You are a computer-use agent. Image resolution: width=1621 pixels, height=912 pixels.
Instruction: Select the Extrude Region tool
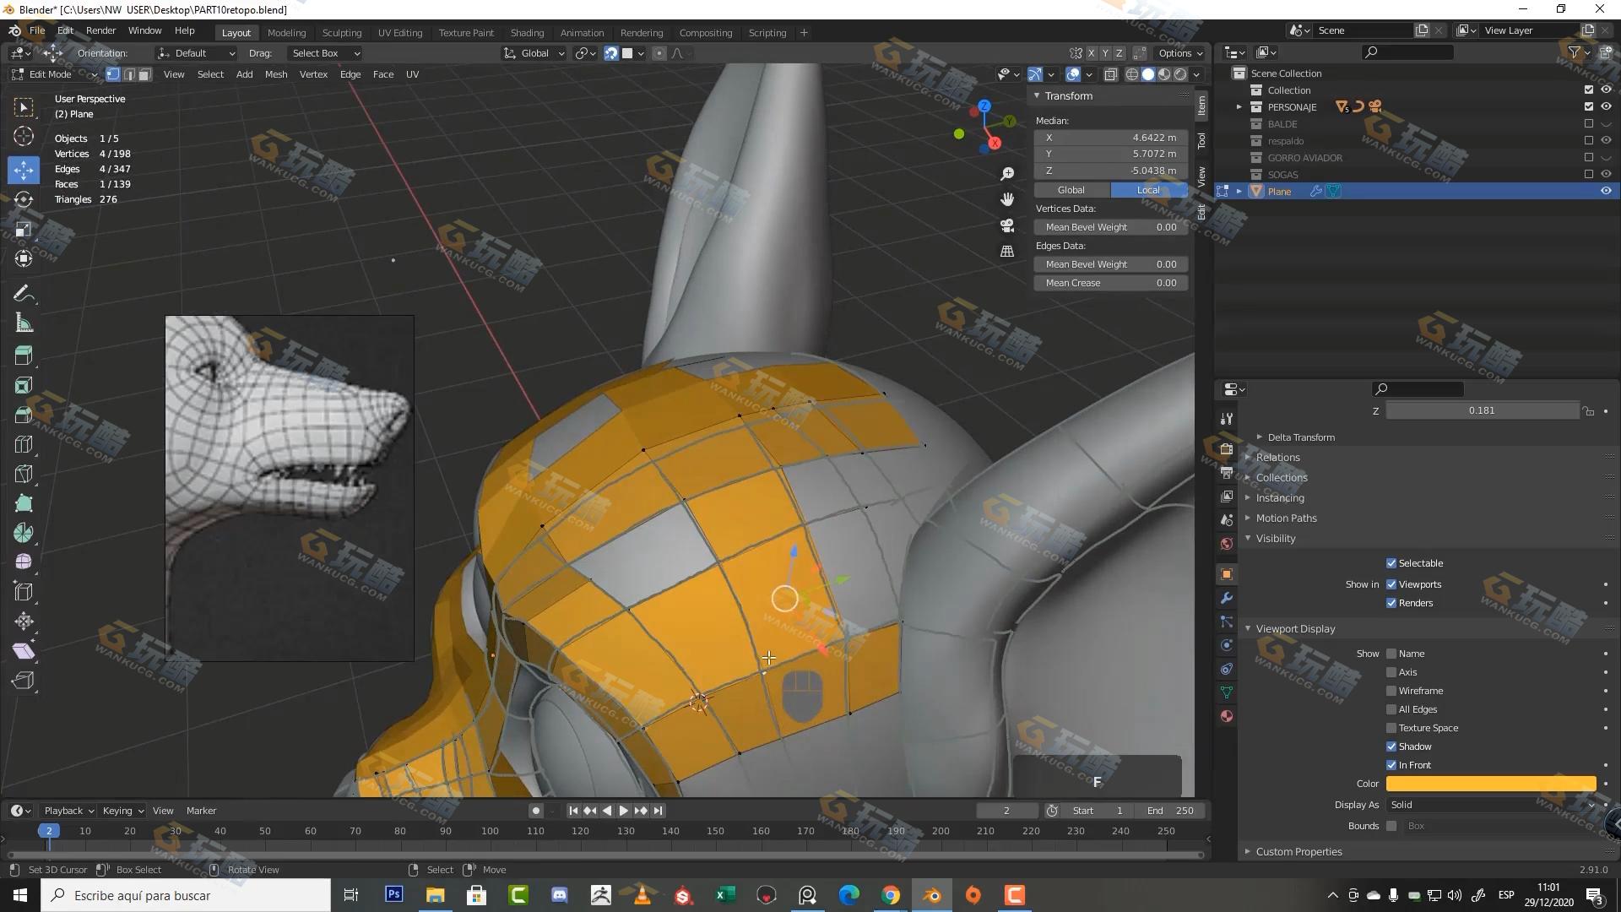click(24, 355)
